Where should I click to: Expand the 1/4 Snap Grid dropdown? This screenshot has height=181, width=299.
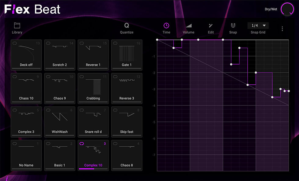tap(258, 26)
